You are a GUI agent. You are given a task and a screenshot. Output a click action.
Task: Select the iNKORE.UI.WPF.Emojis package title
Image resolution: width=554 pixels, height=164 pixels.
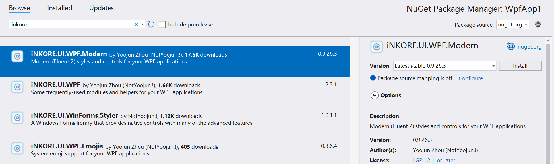[x=67, y=146]
